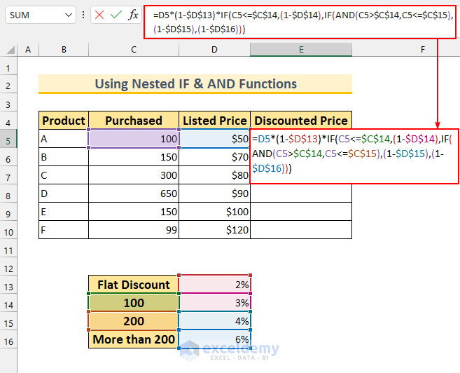Select the 6% discount cell
This screenshot has width=460, height=373.
(x=214, y=339)
